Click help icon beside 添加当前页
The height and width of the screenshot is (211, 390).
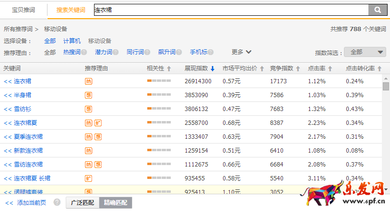57,202
